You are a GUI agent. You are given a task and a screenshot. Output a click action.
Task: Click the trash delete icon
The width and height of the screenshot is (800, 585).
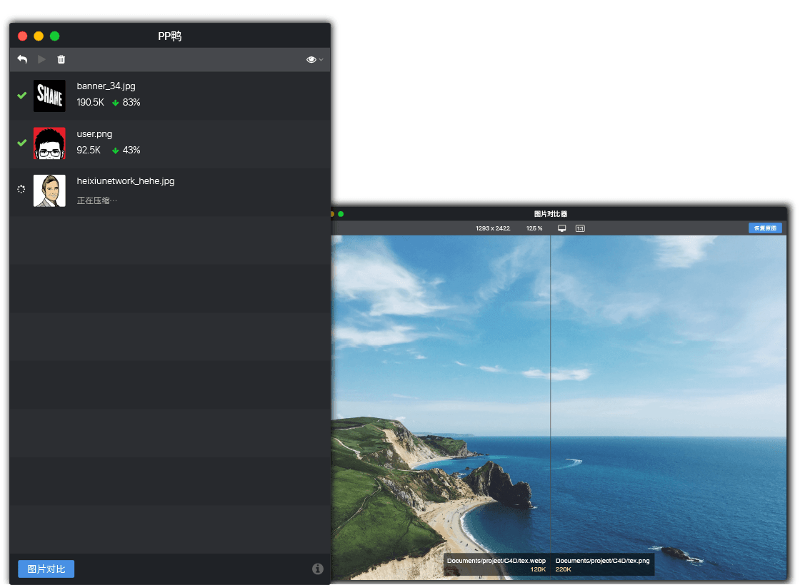[x=61, y=59]
